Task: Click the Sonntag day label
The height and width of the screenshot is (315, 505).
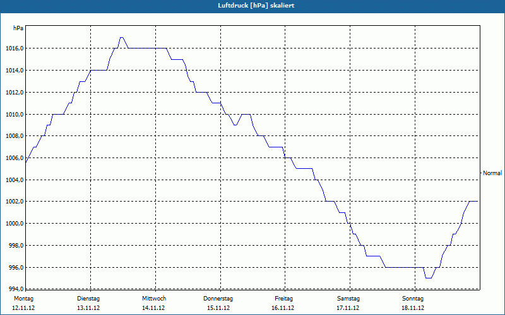Action: (413, 299)
